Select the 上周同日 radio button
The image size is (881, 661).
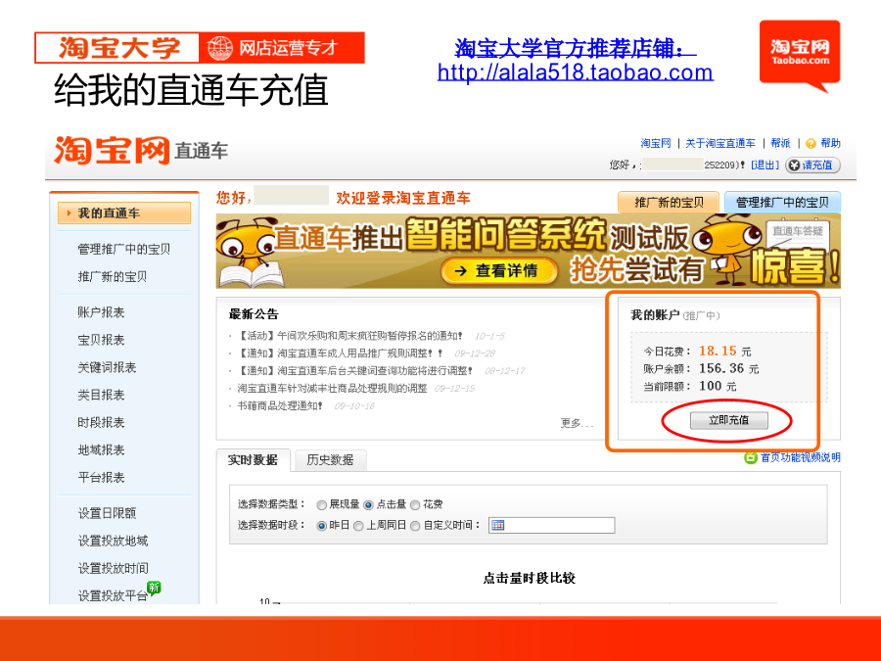tap(358, 526)
